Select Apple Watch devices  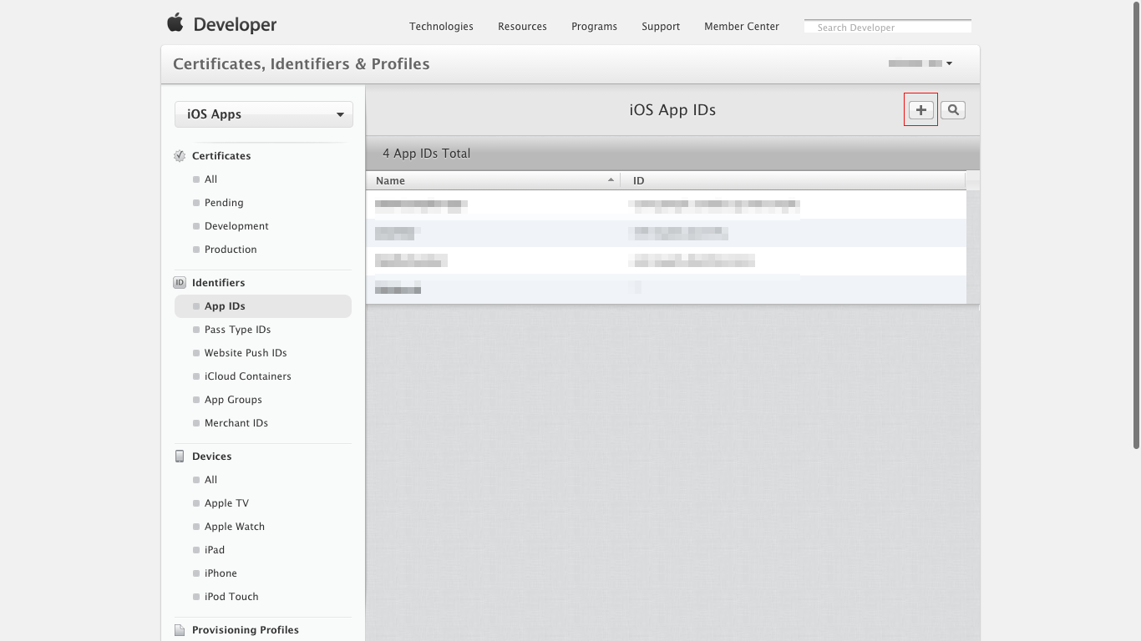pyautogui.click(x=235, y=527)
